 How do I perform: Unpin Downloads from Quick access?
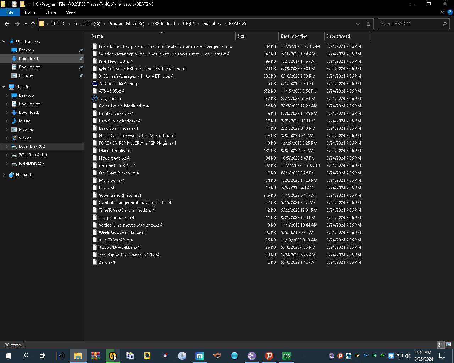pyautogui.click(x=81, y=58)
